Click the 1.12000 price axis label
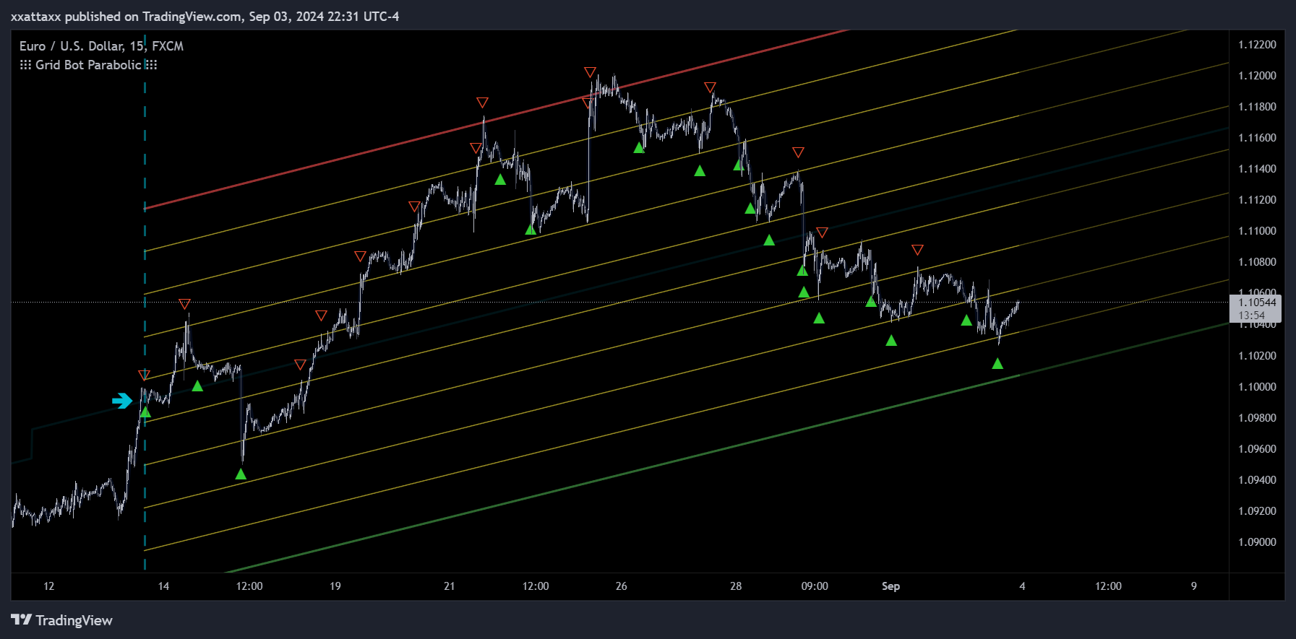 (1257, 76)
